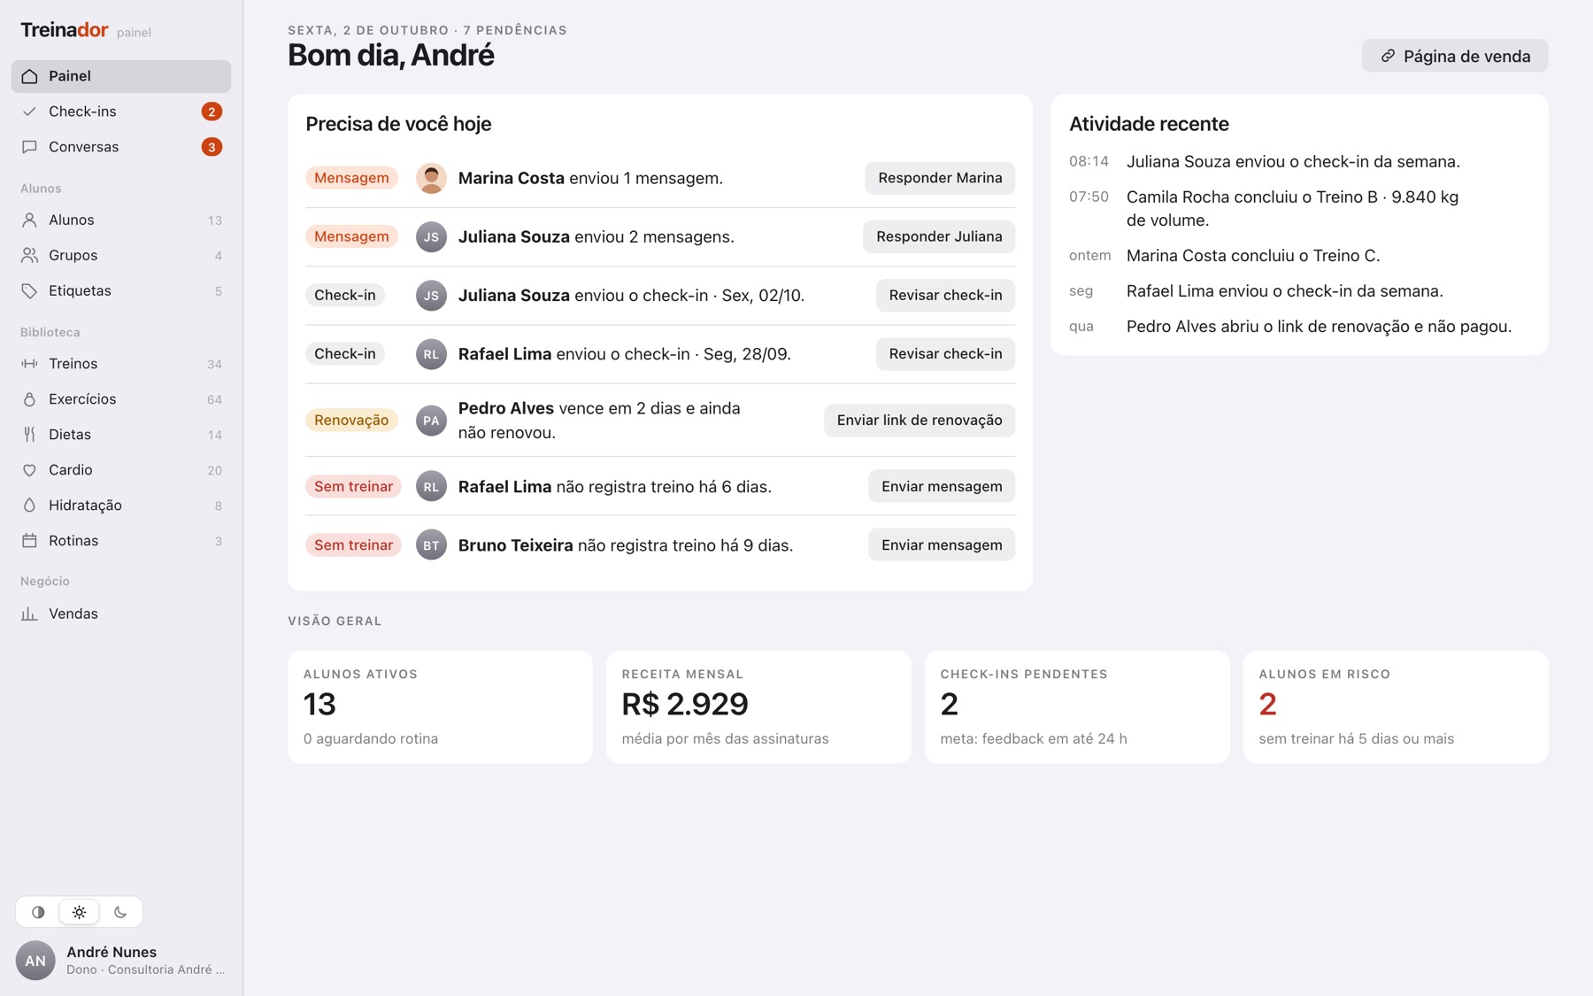Click the Rotinas calendar icon
1593x996 pixels.
coord(29,541)
